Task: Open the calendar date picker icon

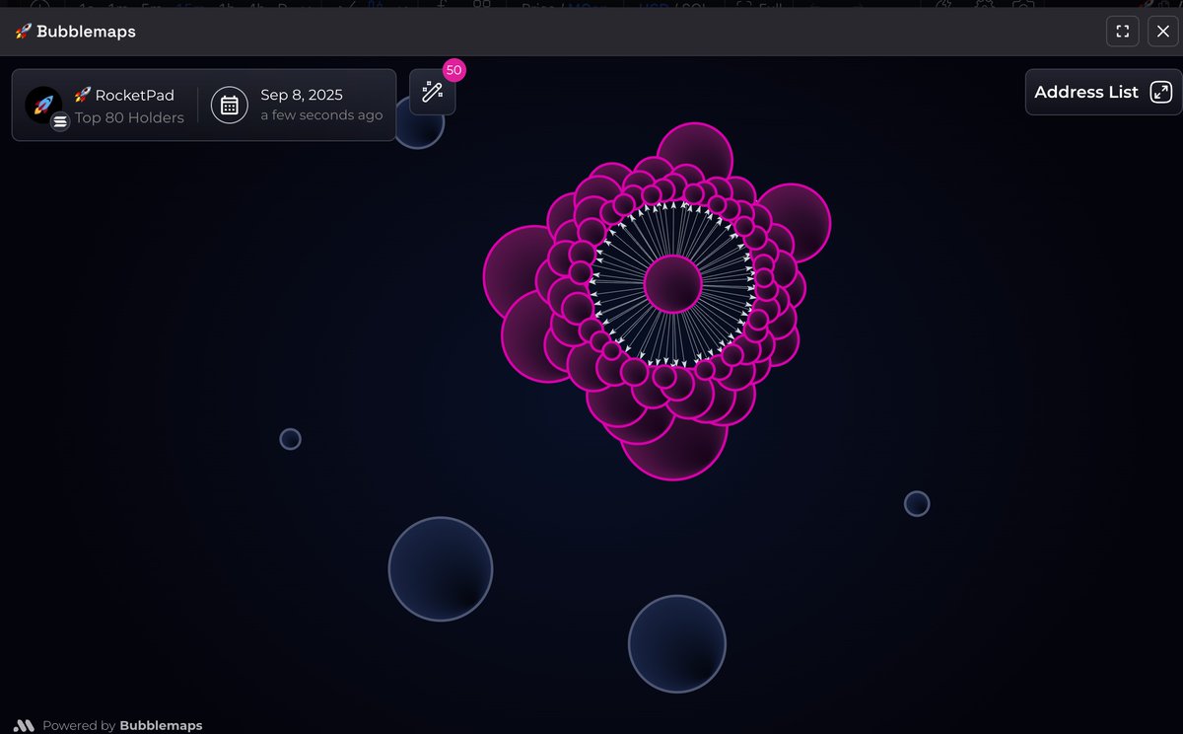Action: pos(230,105)
